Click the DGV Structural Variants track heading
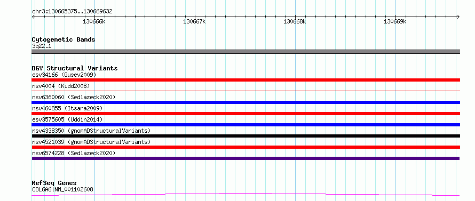Viewport: 475px width, 201px height. [75, 68]
